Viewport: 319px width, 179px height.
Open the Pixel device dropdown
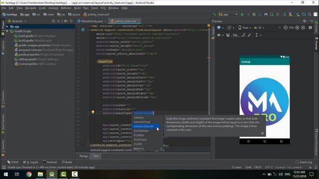(x=245, y=28)
